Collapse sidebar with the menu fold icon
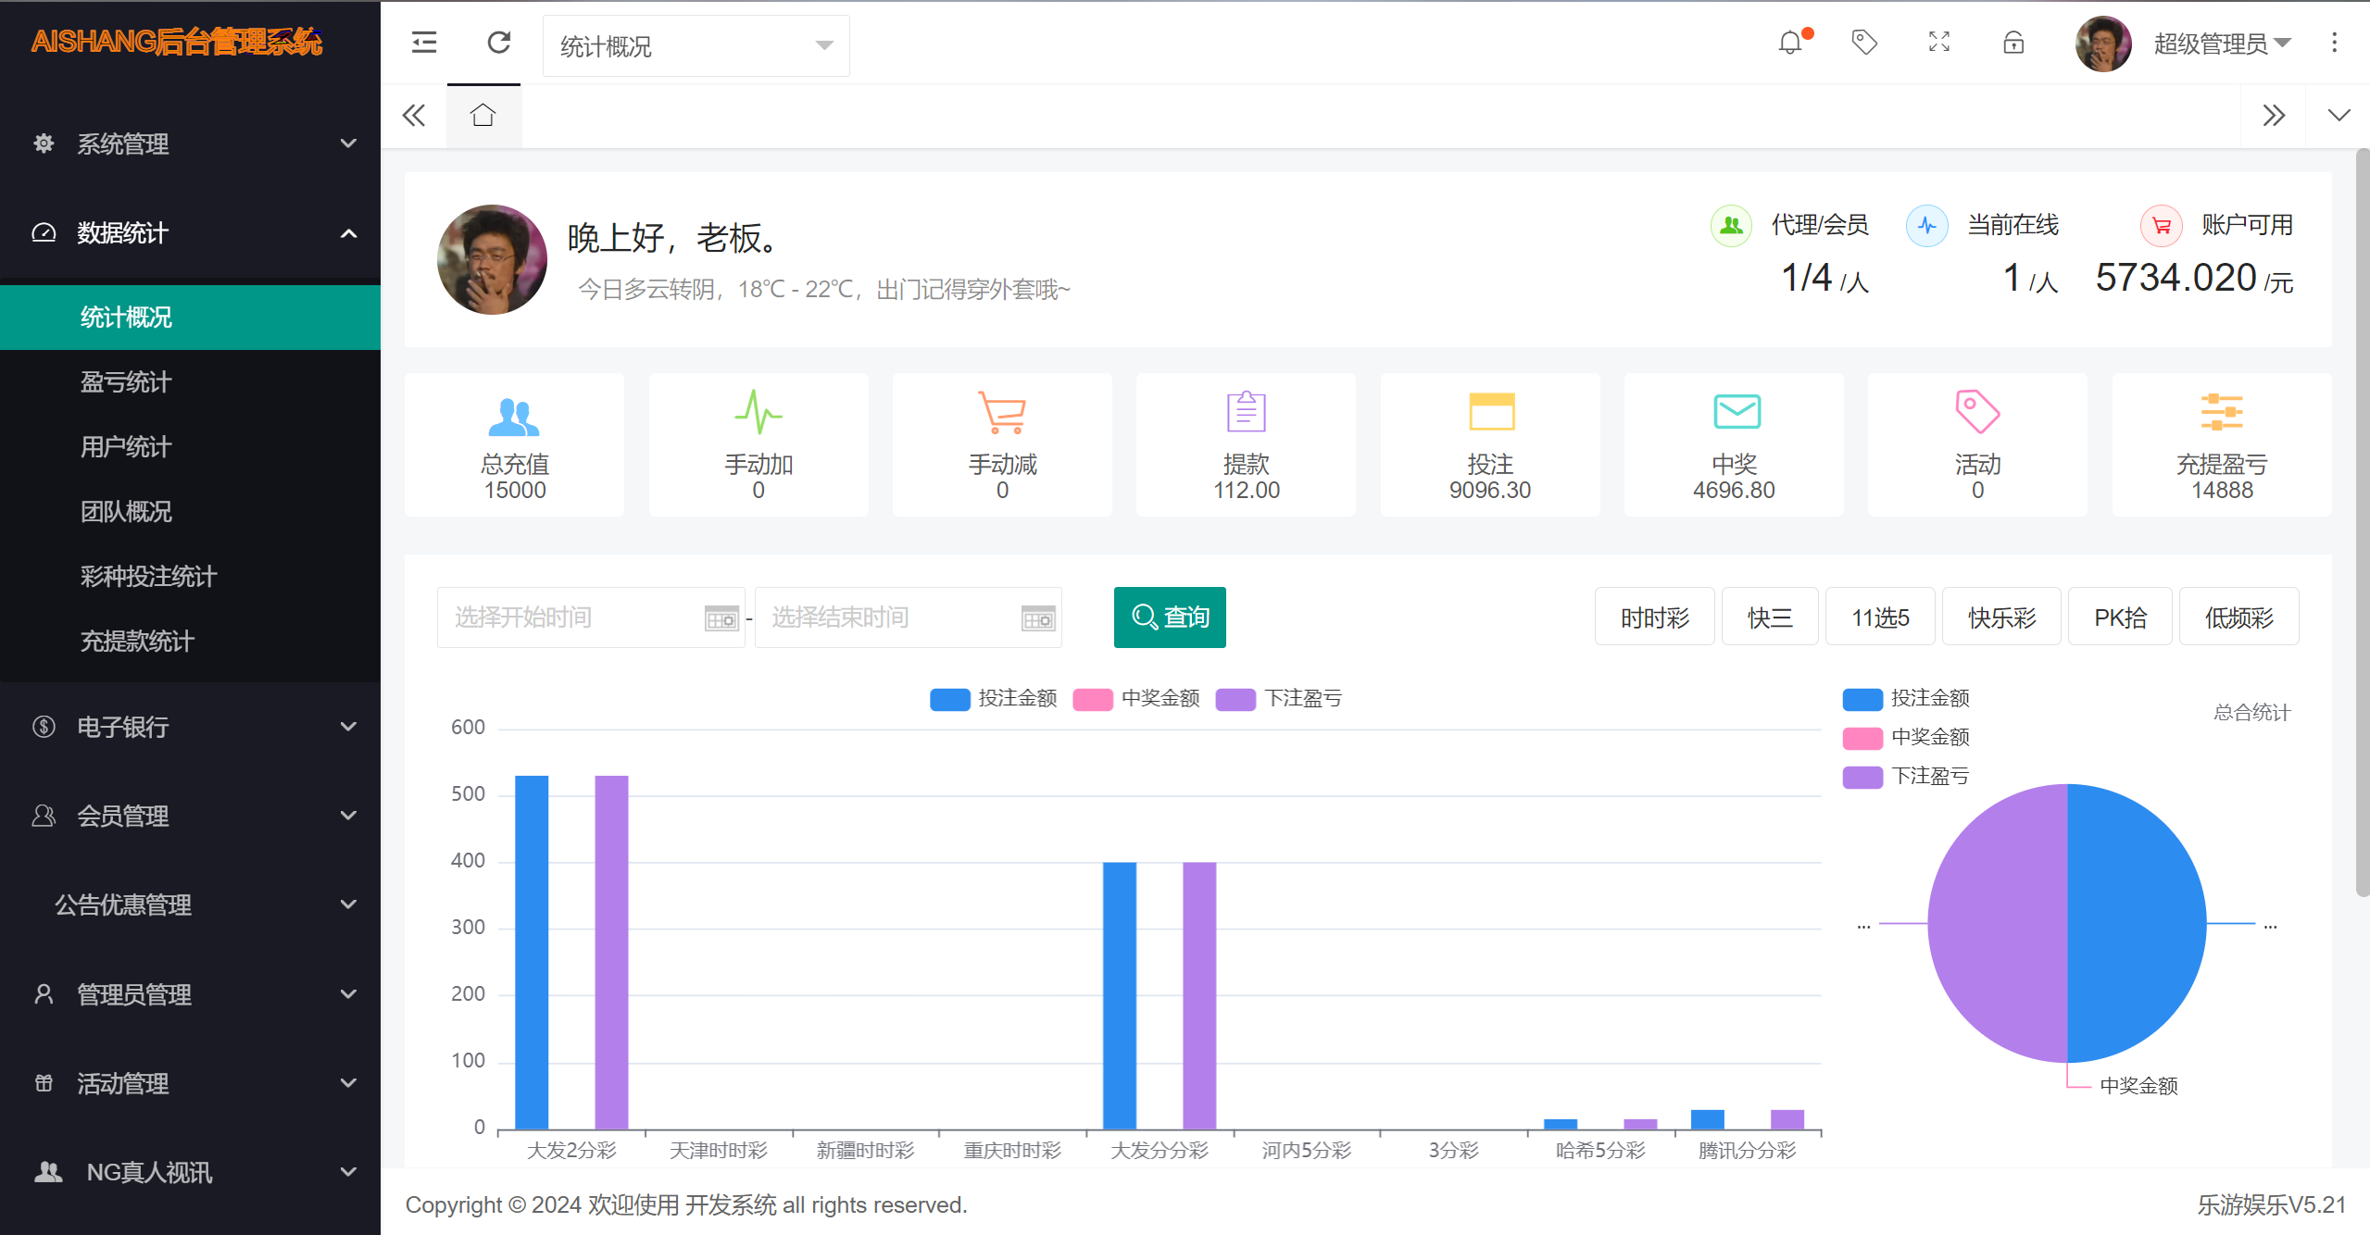 pos(424,43)
